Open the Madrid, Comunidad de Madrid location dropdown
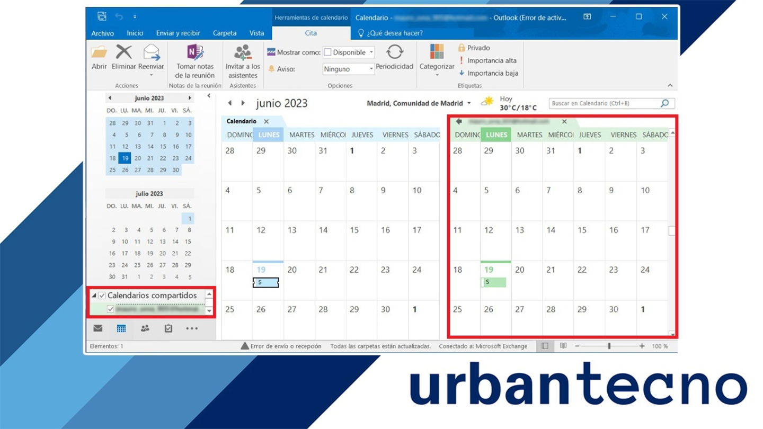This screenshot has height=429, width=763. pyautogui.click(x=469, y=103)
